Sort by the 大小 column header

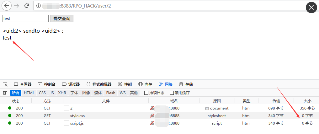click(307, 101)
